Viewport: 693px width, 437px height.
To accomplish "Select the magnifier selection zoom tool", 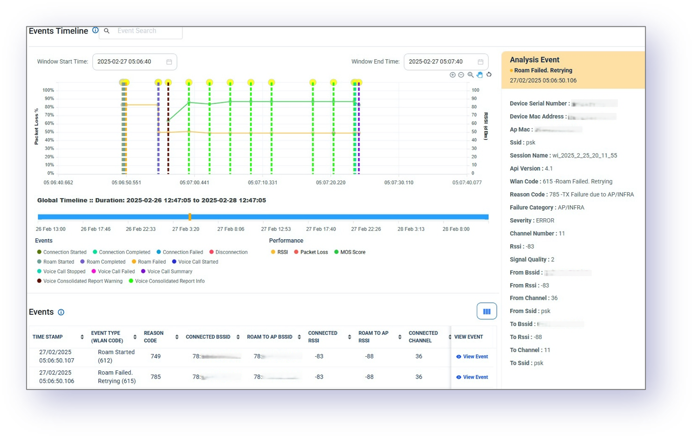I will [470, 75].
